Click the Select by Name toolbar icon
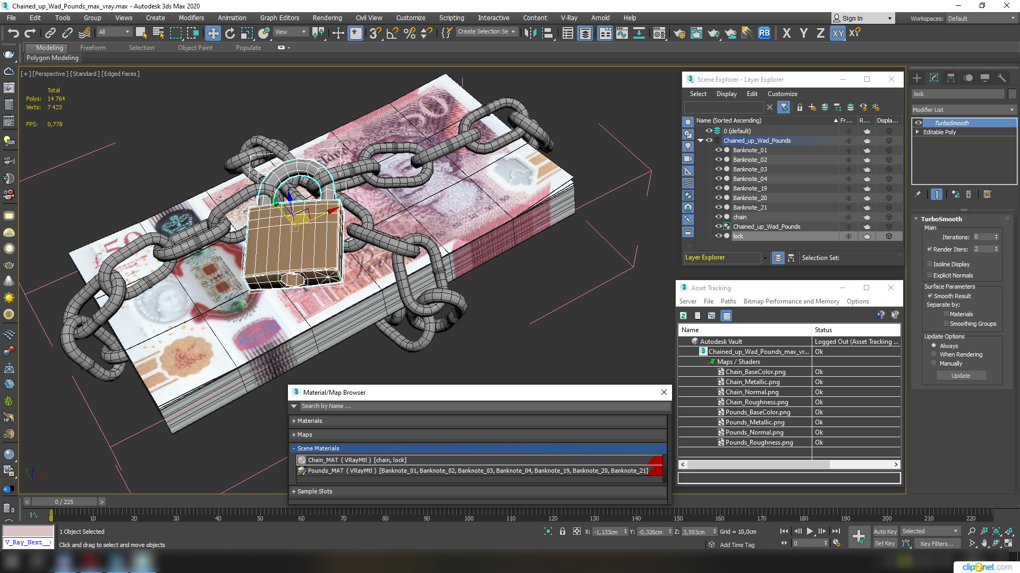This screenshot has width=1020, height=573. click(158, 33)
